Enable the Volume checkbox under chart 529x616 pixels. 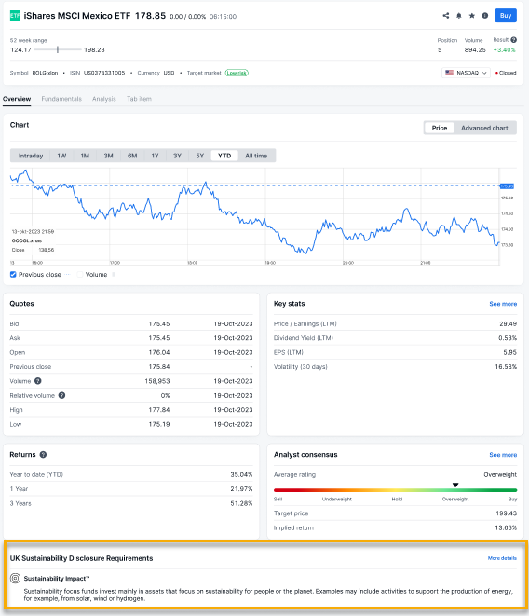(80, 275)
